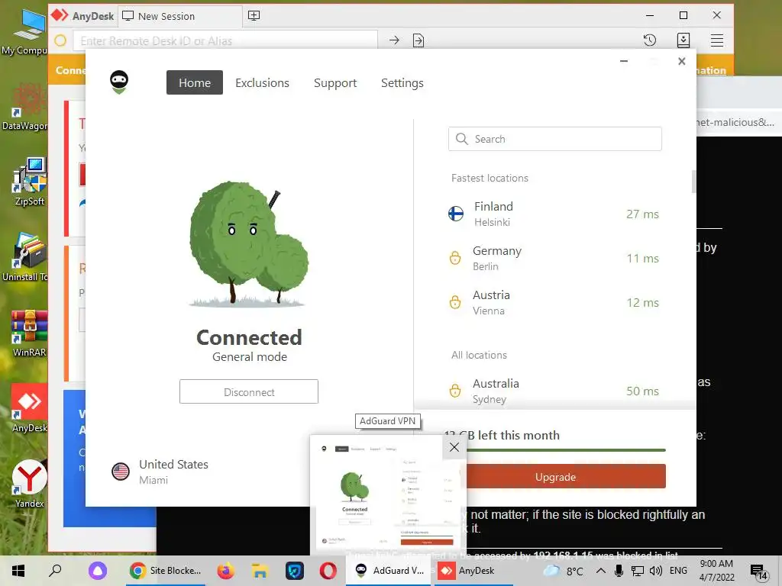This screenshot has width=782, height=586.
Task: Click the magnifier icon in location search
Action: pyautogui.click(x=462, y=139)
